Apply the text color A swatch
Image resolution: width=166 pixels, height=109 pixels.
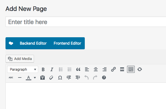coord(29,78)
